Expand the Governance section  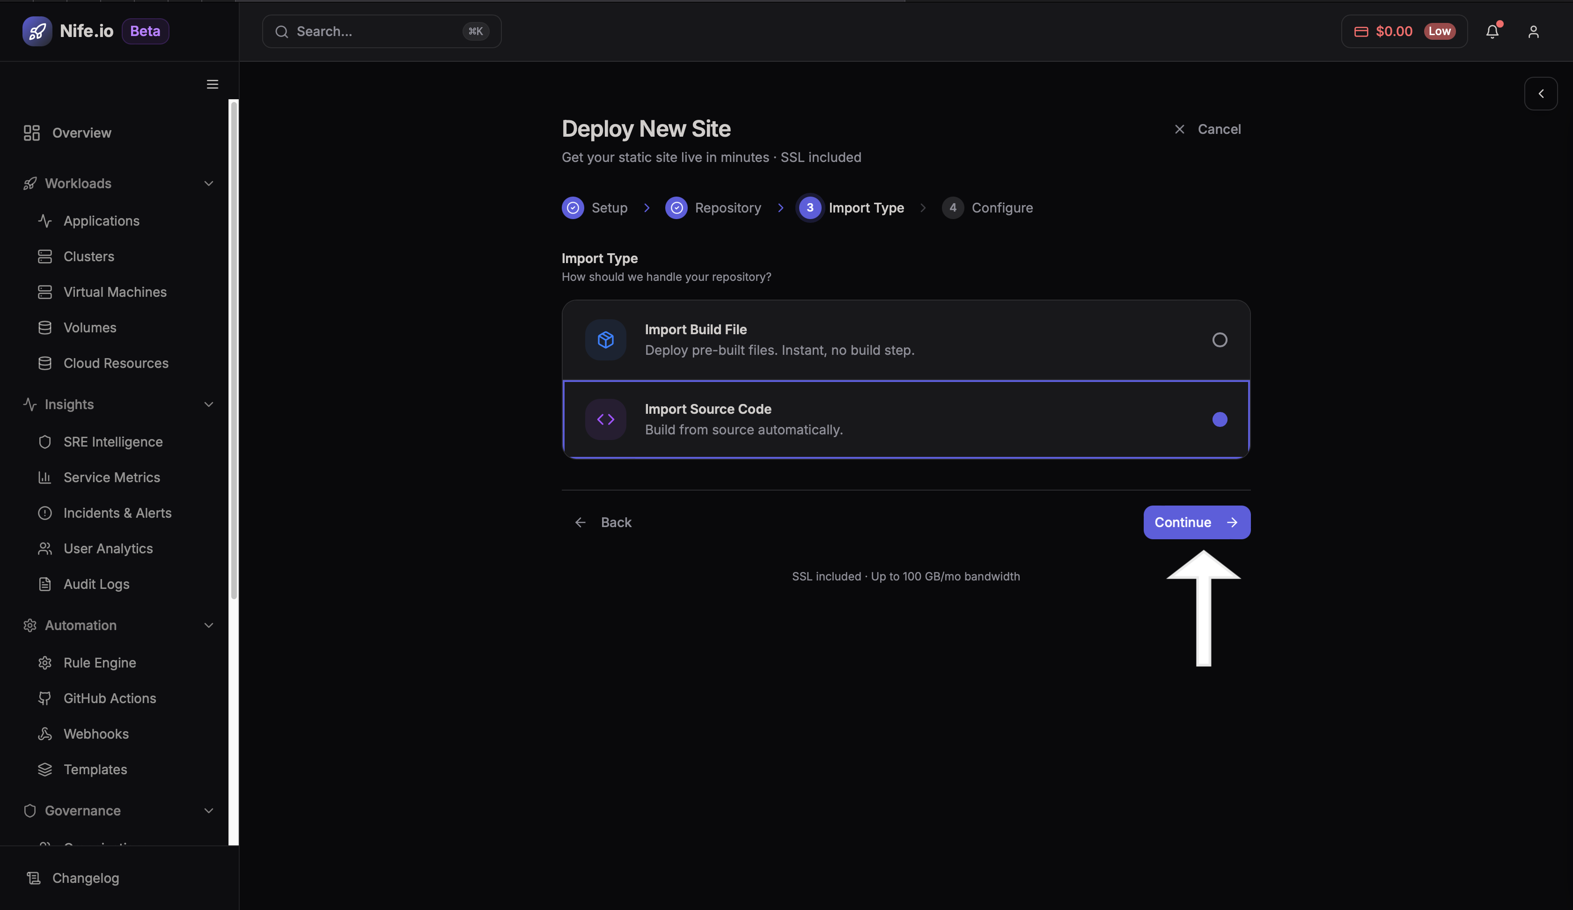pos(208,811)
